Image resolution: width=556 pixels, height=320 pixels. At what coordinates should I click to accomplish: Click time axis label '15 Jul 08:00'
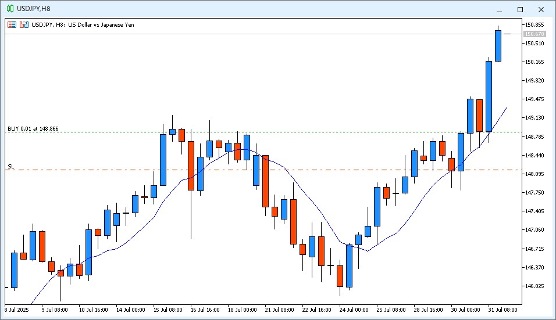click(x=167, y=310)
